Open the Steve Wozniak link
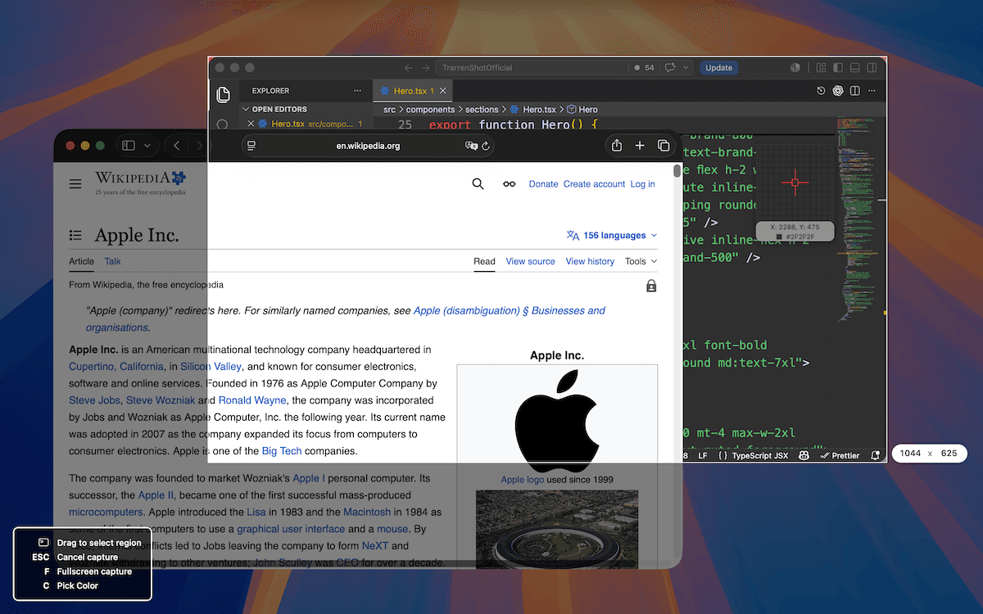This screenshot has width=983, height=614. tap(161, 400)
